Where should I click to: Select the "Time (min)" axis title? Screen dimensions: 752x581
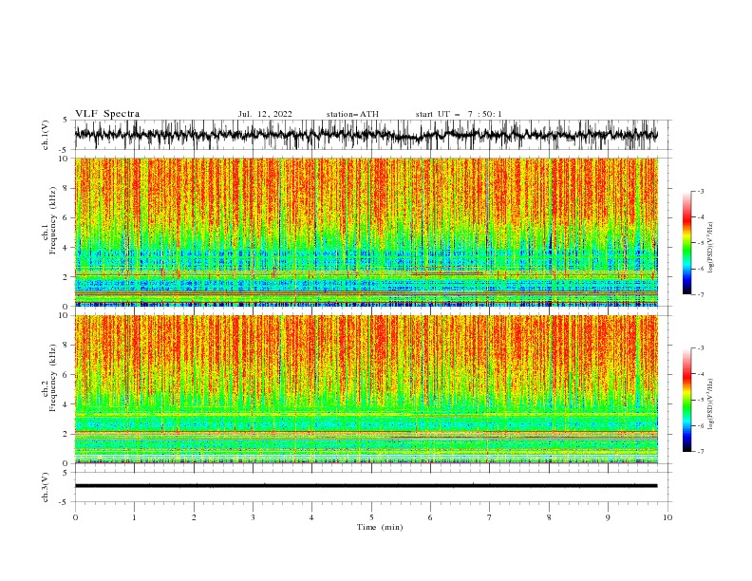pyautogui.click(x=380, y=527)
